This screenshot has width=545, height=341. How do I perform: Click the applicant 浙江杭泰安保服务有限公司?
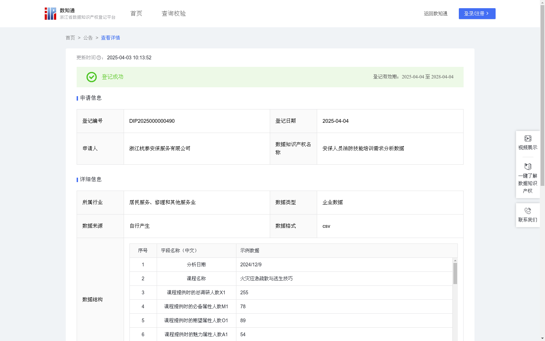(x=160, y=148)
